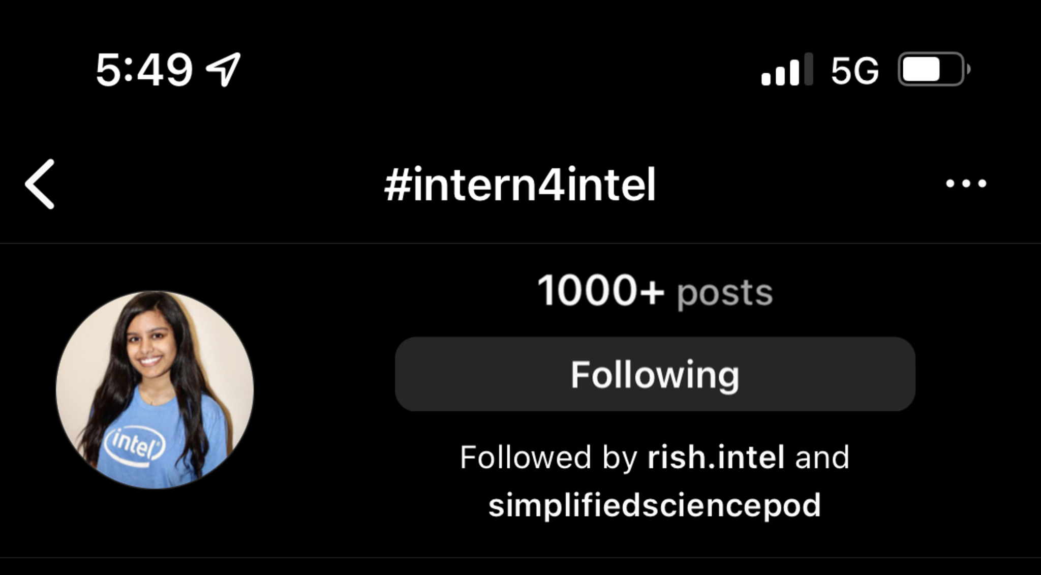Tap the hash symbol in the title
The height and width of the screenshot is (575, 1041).
(x=397, y=184)
